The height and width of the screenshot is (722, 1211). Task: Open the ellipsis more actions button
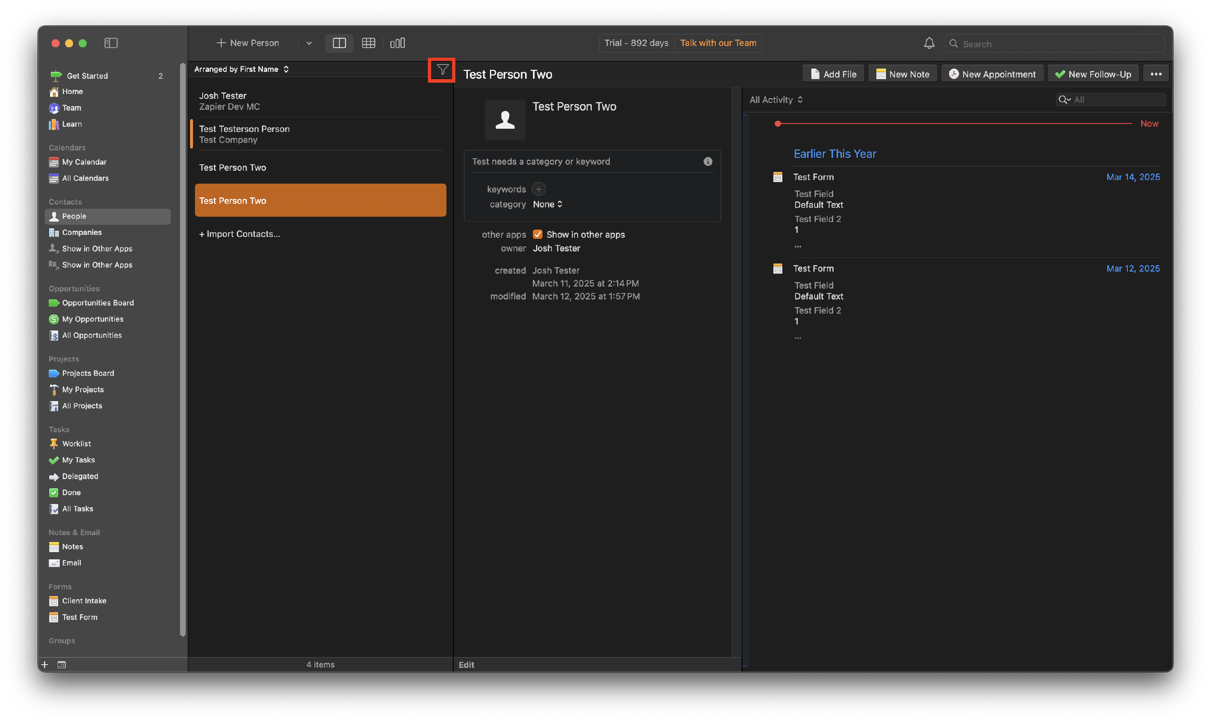(1156, 74)
